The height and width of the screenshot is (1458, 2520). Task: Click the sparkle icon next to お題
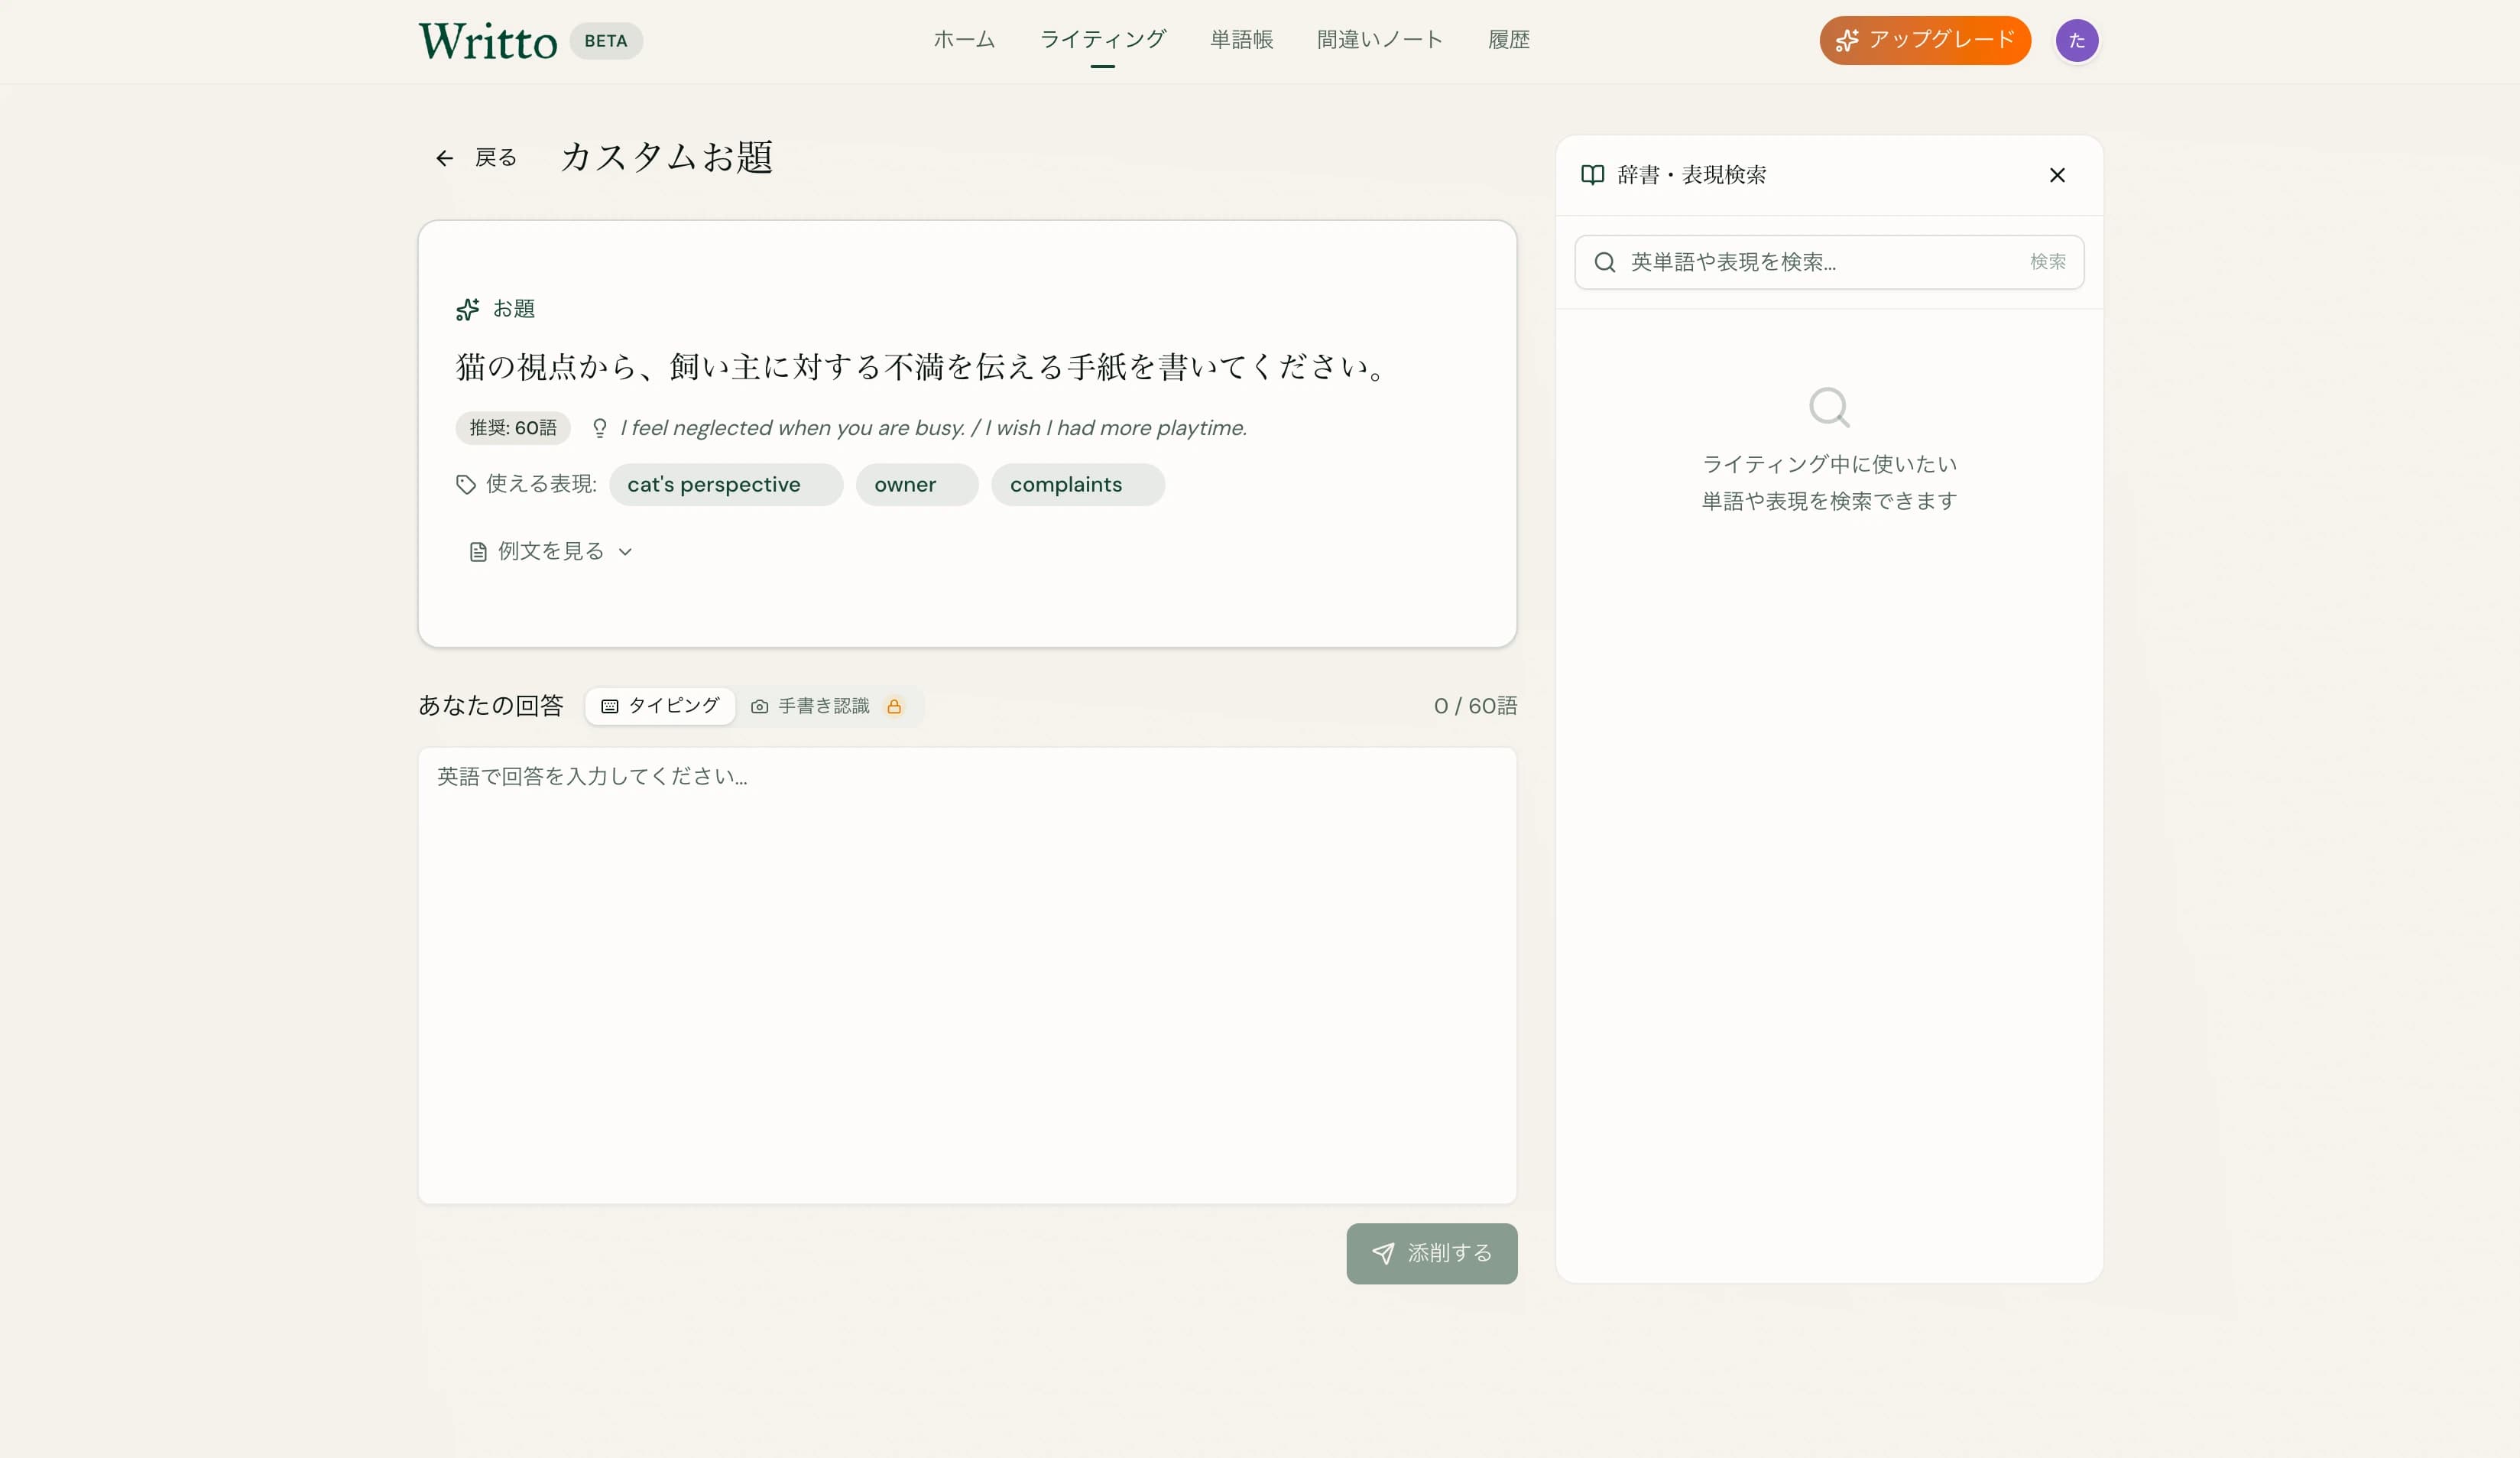[x=467, y=309]
